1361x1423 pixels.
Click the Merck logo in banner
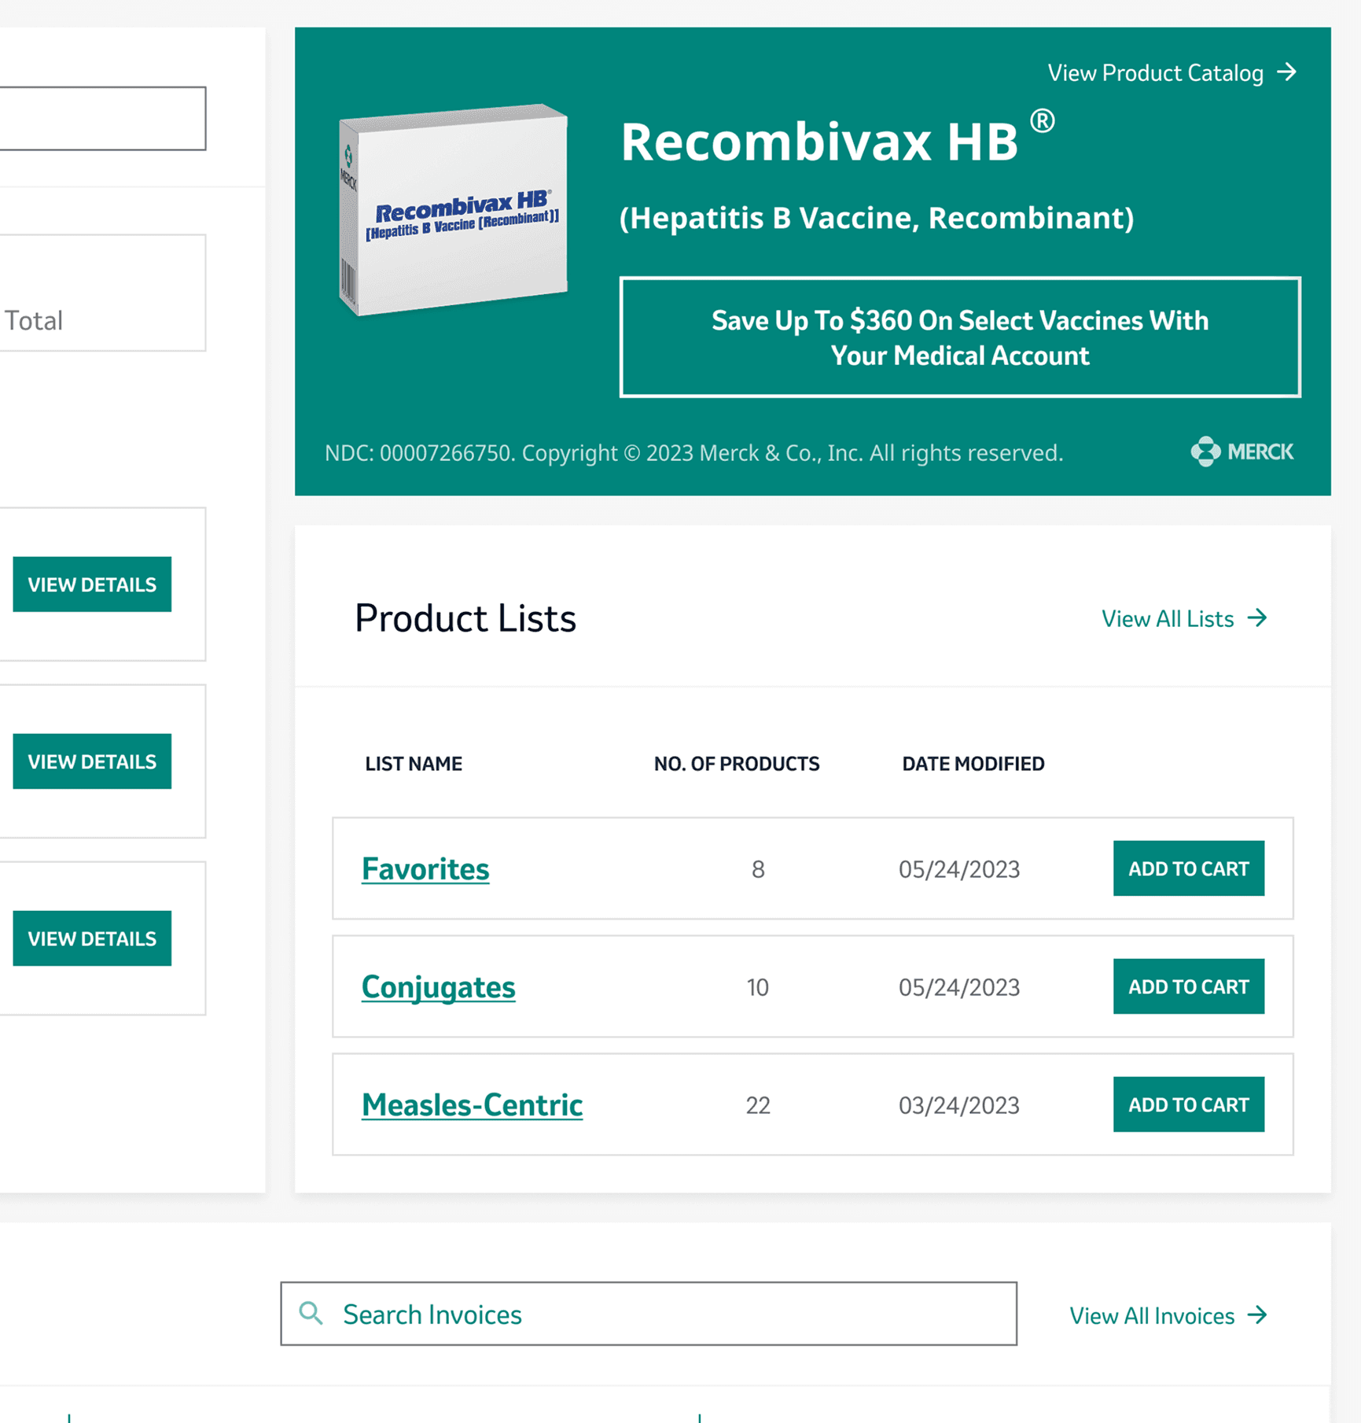point(1241,452)
